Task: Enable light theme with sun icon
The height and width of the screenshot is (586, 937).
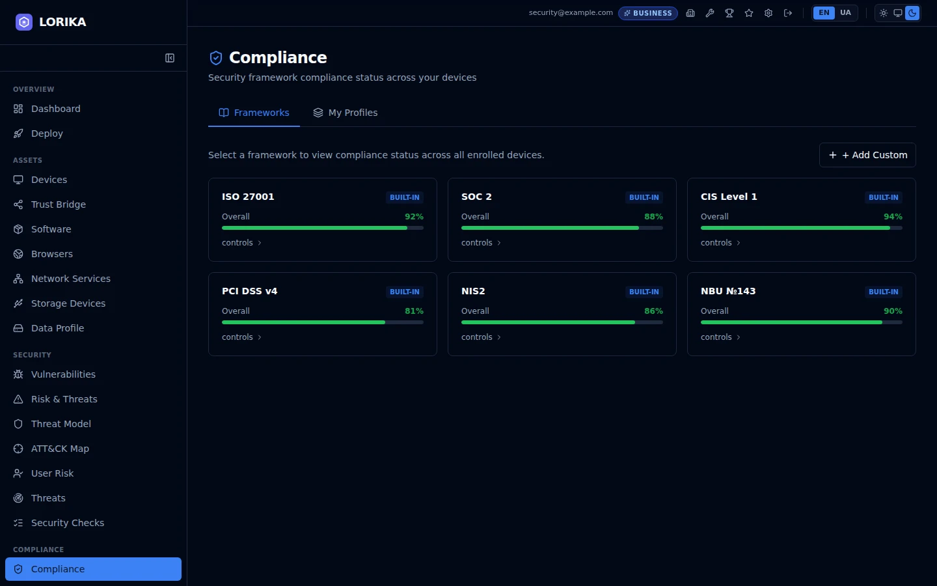Action: (884, 13)
